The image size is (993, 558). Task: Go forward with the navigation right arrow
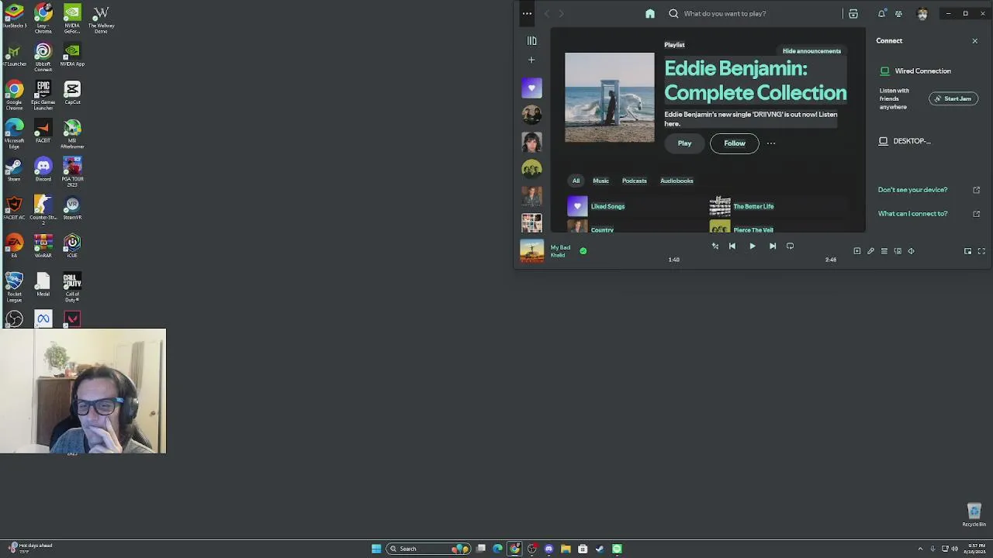(562, 13)
